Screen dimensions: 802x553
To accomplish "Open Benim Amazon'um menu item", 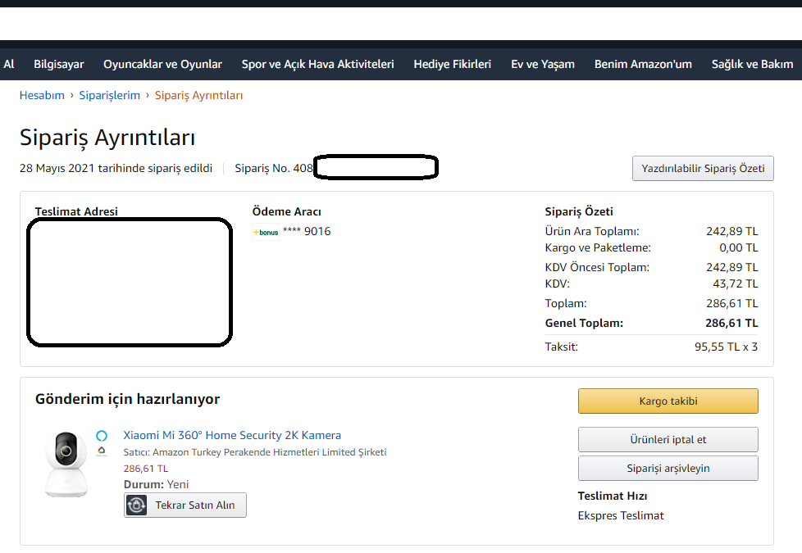I will click(x=643, y=64).
